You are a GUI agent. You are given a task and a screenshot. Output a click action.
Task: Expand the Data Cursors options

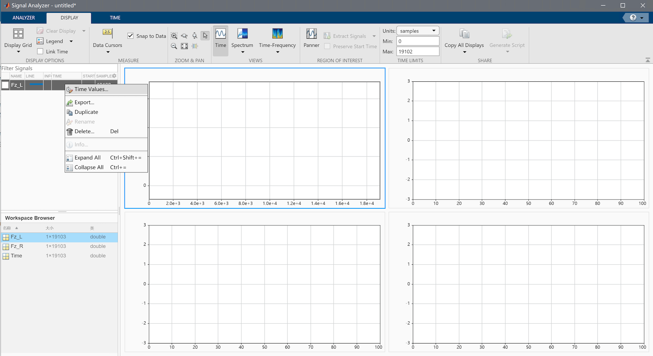[x=107, y=52]
